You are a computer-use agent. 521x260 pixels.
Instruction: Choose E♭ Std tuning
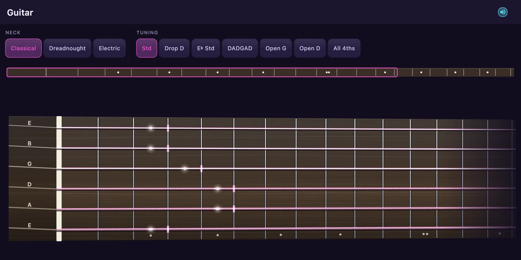(206, 48)
